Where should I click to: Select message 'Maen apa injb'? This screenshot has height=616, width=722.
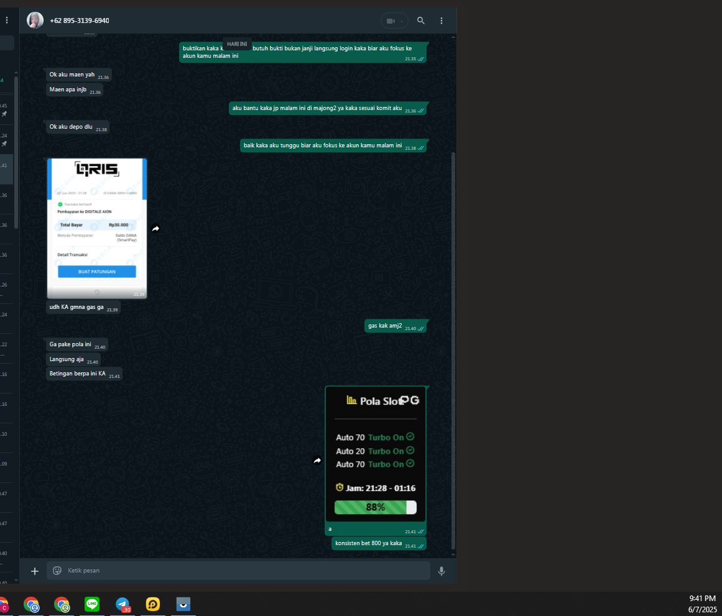[x=75, y=90]
